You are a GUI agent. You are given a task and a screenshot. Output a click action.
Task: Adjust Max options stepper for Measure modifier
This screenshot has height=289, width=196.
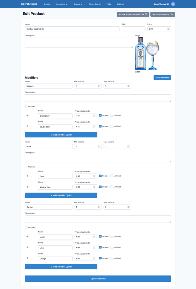click(x=128, y=86)
